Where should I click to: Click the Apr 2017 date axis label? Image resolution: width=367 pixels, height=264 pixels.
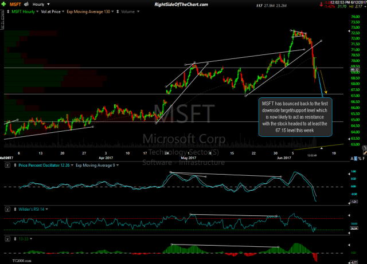click(106, 158)
